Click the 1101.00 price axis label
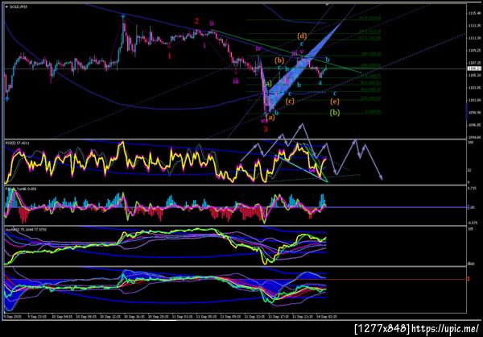Image resolution: width=483 pixels, height=337 pixels. [474, 100]
